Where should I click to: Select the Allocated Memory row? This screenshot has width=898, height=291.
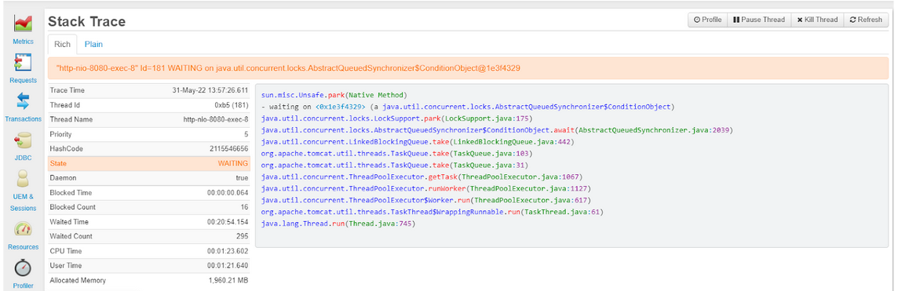click(x=149, y=281)
